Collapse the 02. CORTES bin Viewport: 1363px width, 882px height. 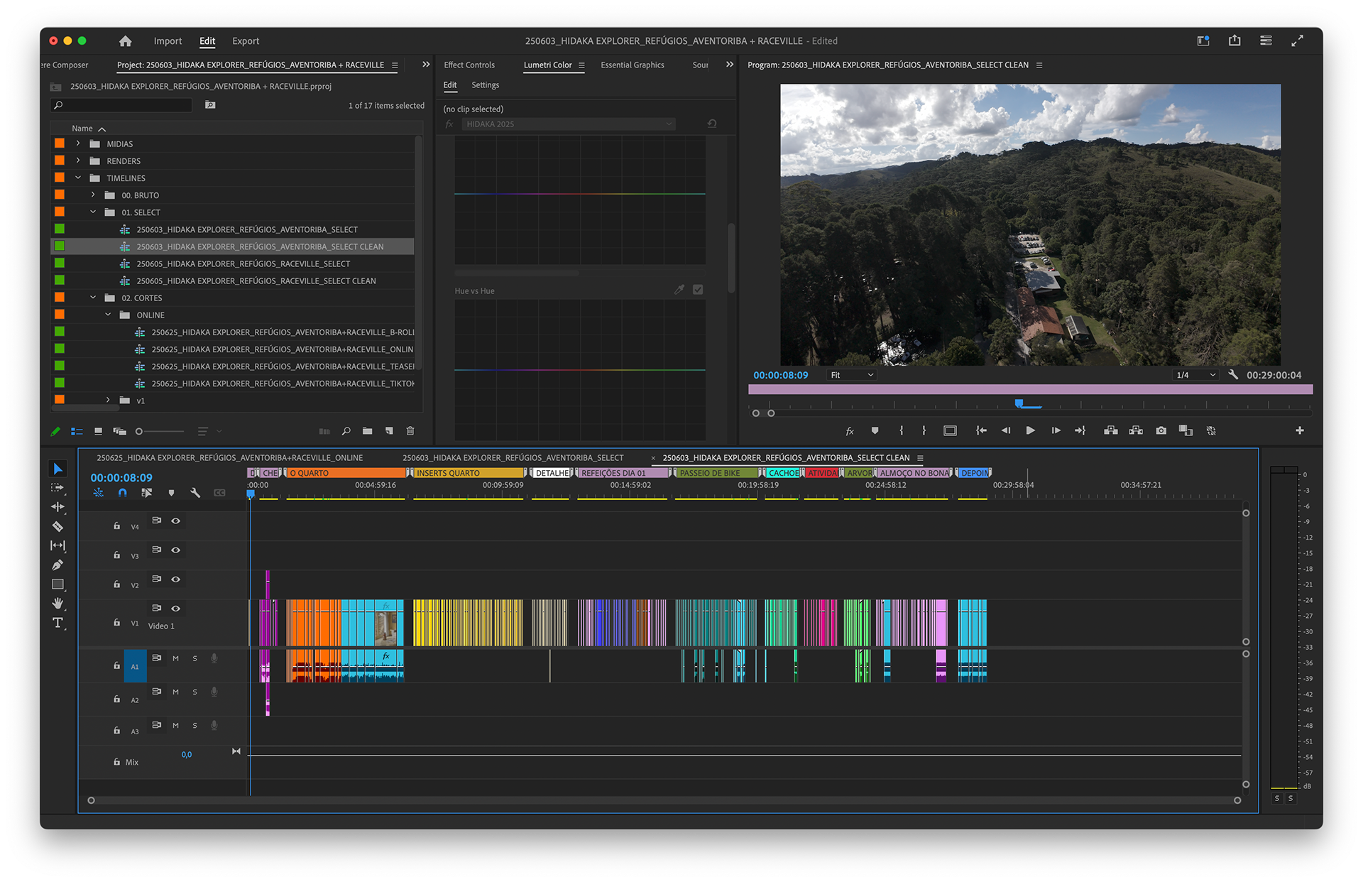(x=93, y=298)
